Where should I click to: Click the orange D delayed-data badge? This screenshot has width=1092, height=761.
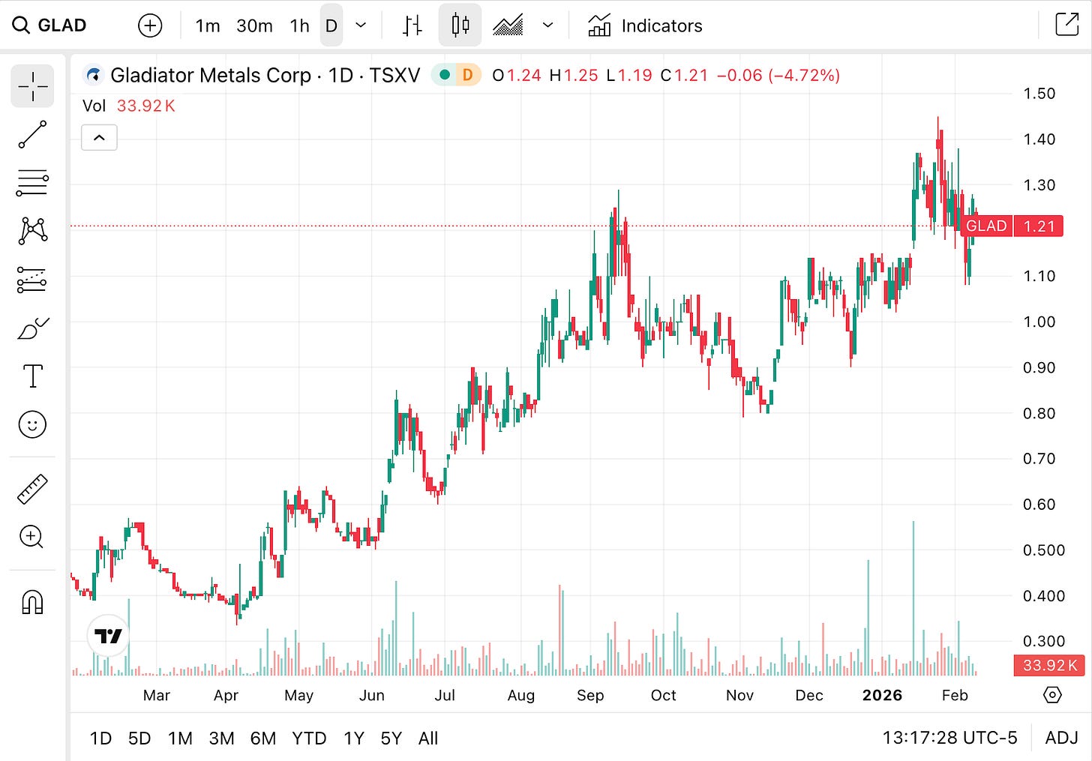[x=467, y=75]
